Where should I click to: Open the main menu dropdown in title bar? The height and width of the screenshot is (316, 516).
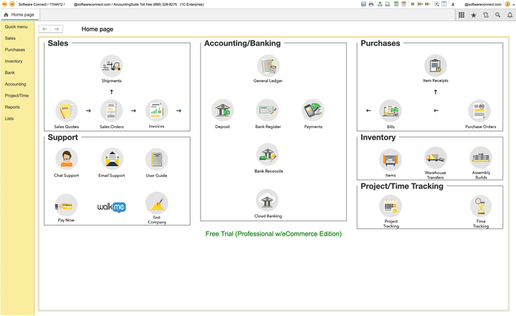click(12, 4)
